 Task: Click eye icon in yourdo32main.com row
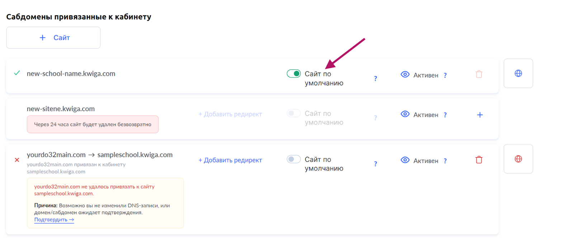(x=405, y=160)
